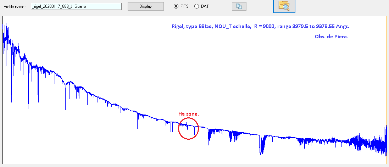Click the 'Obs. de Piera.' annotation text
The height and width of the screenshot is (167, 389).
(x=331, y=37)
